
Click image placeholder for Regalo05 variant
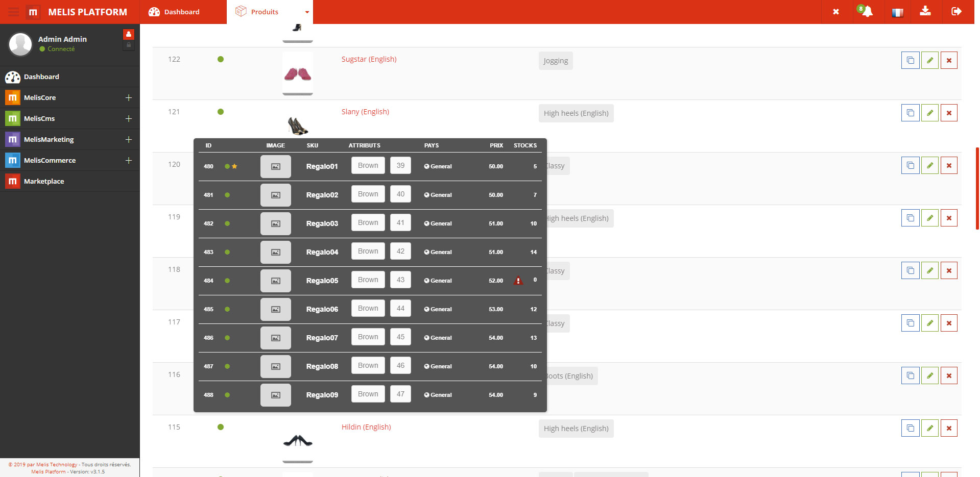tap(275, 281)
